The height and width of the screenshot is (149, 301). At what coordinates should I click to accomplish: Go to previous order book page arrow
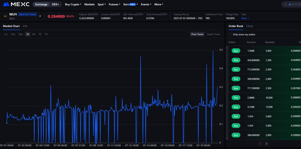pos(260,144)
